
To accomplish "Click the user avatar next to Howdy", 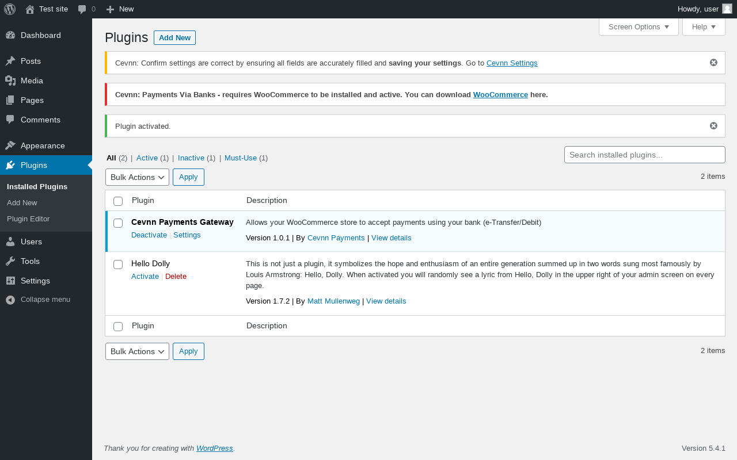I will coord(727,9).
